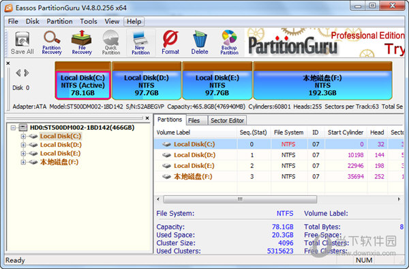Switch to the Sector Editor tab
This screenshot has height=269, width=409.
[227, 121]
